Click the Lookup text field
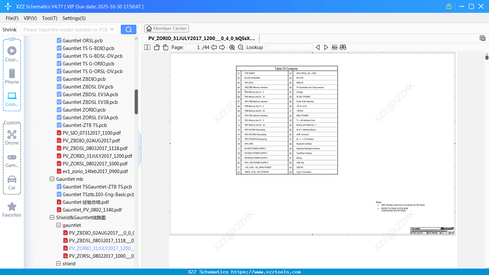The width and height of the screenshot is (489, 275). (289, 47)
